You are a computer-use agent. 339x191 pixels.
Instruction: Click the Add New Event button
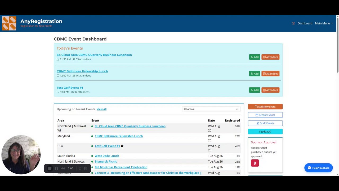[265, 107]
